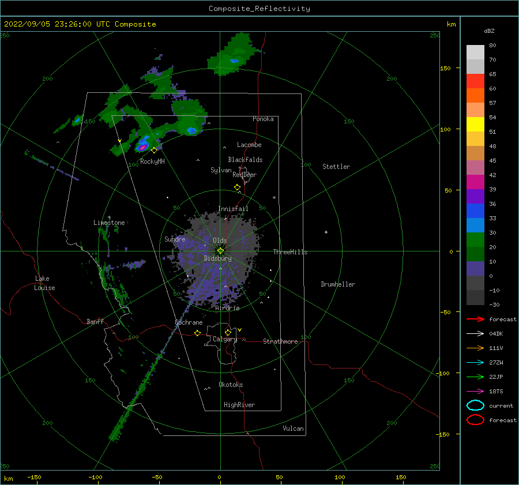519x485 pixels.
Task: Click the dBZ legend heading
Action: [489, 31]
